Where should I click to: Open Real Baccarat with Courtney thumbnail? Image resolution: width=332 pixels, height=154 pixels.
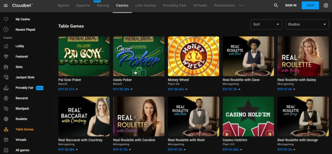[x=84, y=116]
